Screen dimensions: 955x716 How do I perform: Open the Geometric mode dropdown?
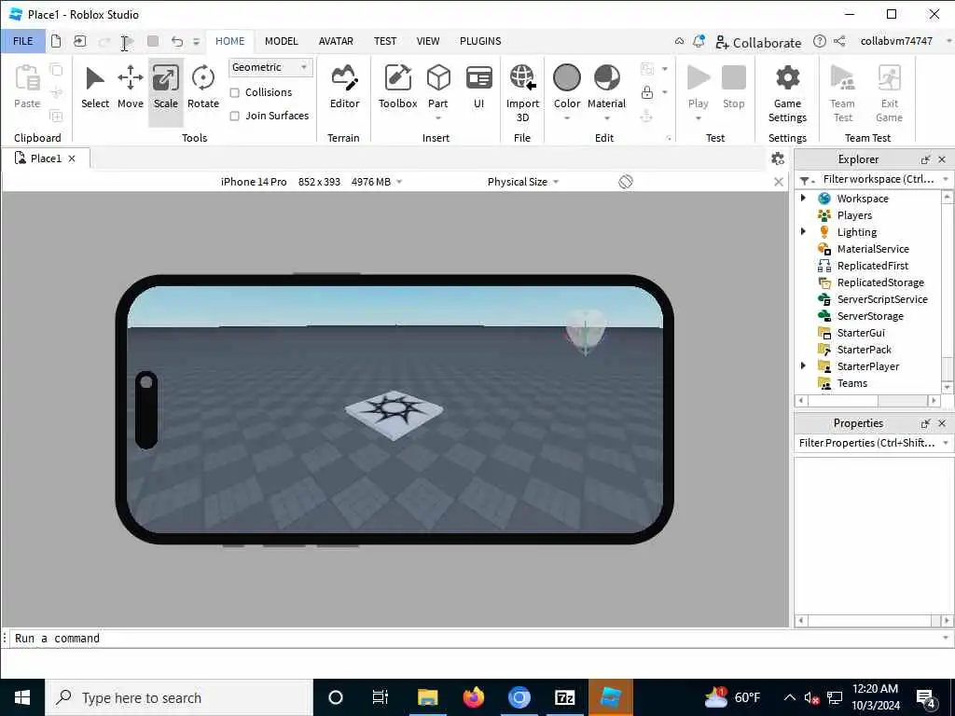coord(270,67)
